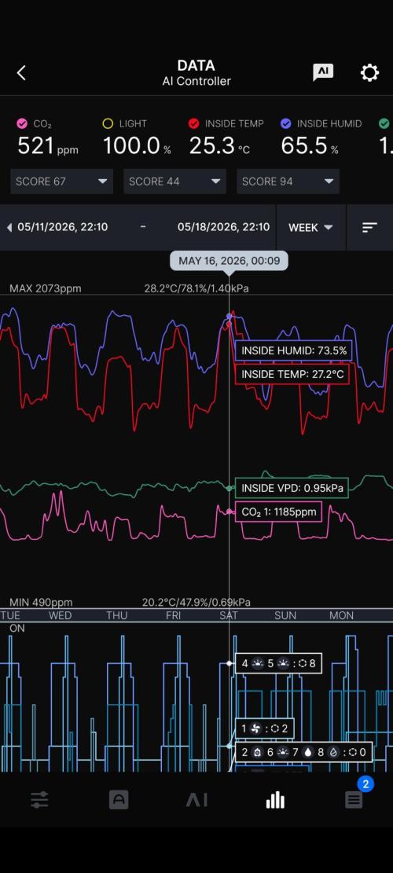Expand the SCORE 94 dropdown
The width and height of the screenshot is (393, 873).
tap(288, 182)
